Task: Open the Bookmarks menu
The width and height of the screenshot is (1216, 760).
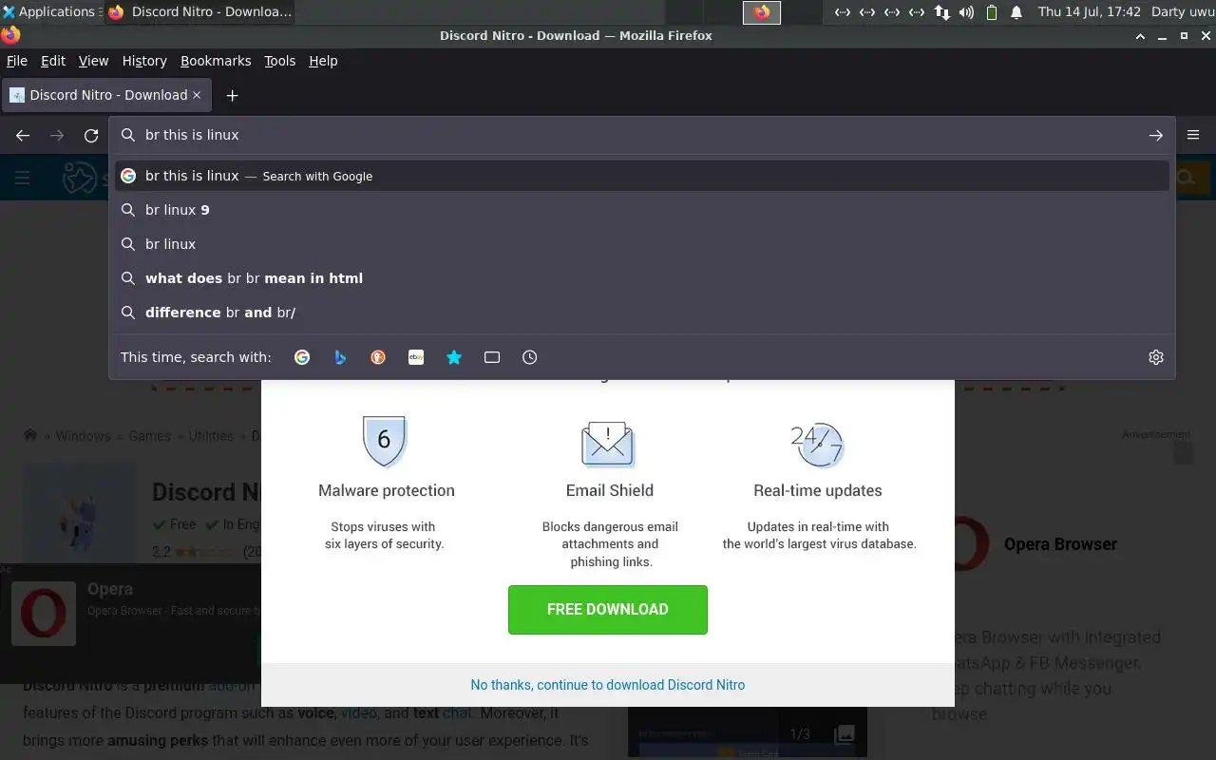Action: 216,61
